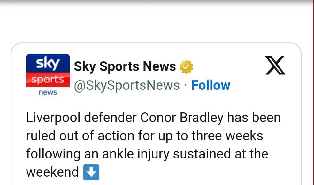Click the Sky Sports News display name
314x185 pixels.
[x=125, y=66]
